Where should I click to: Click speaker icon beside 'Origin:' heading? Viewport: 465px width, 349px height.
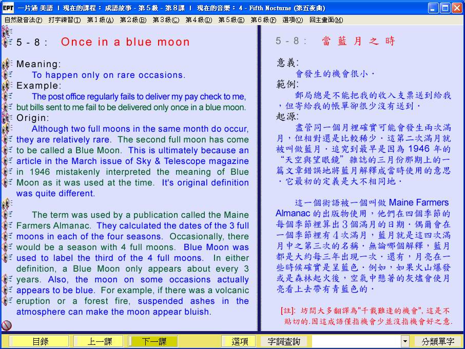click(x=7, y=118)
